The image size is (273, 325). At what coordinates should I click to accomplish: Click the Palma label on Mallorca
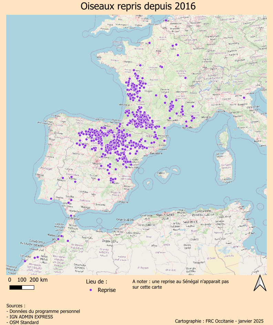[160, 173]
